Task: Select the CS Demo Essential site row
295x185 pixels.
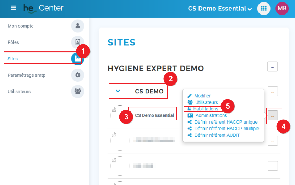Action: coord(154,115)
